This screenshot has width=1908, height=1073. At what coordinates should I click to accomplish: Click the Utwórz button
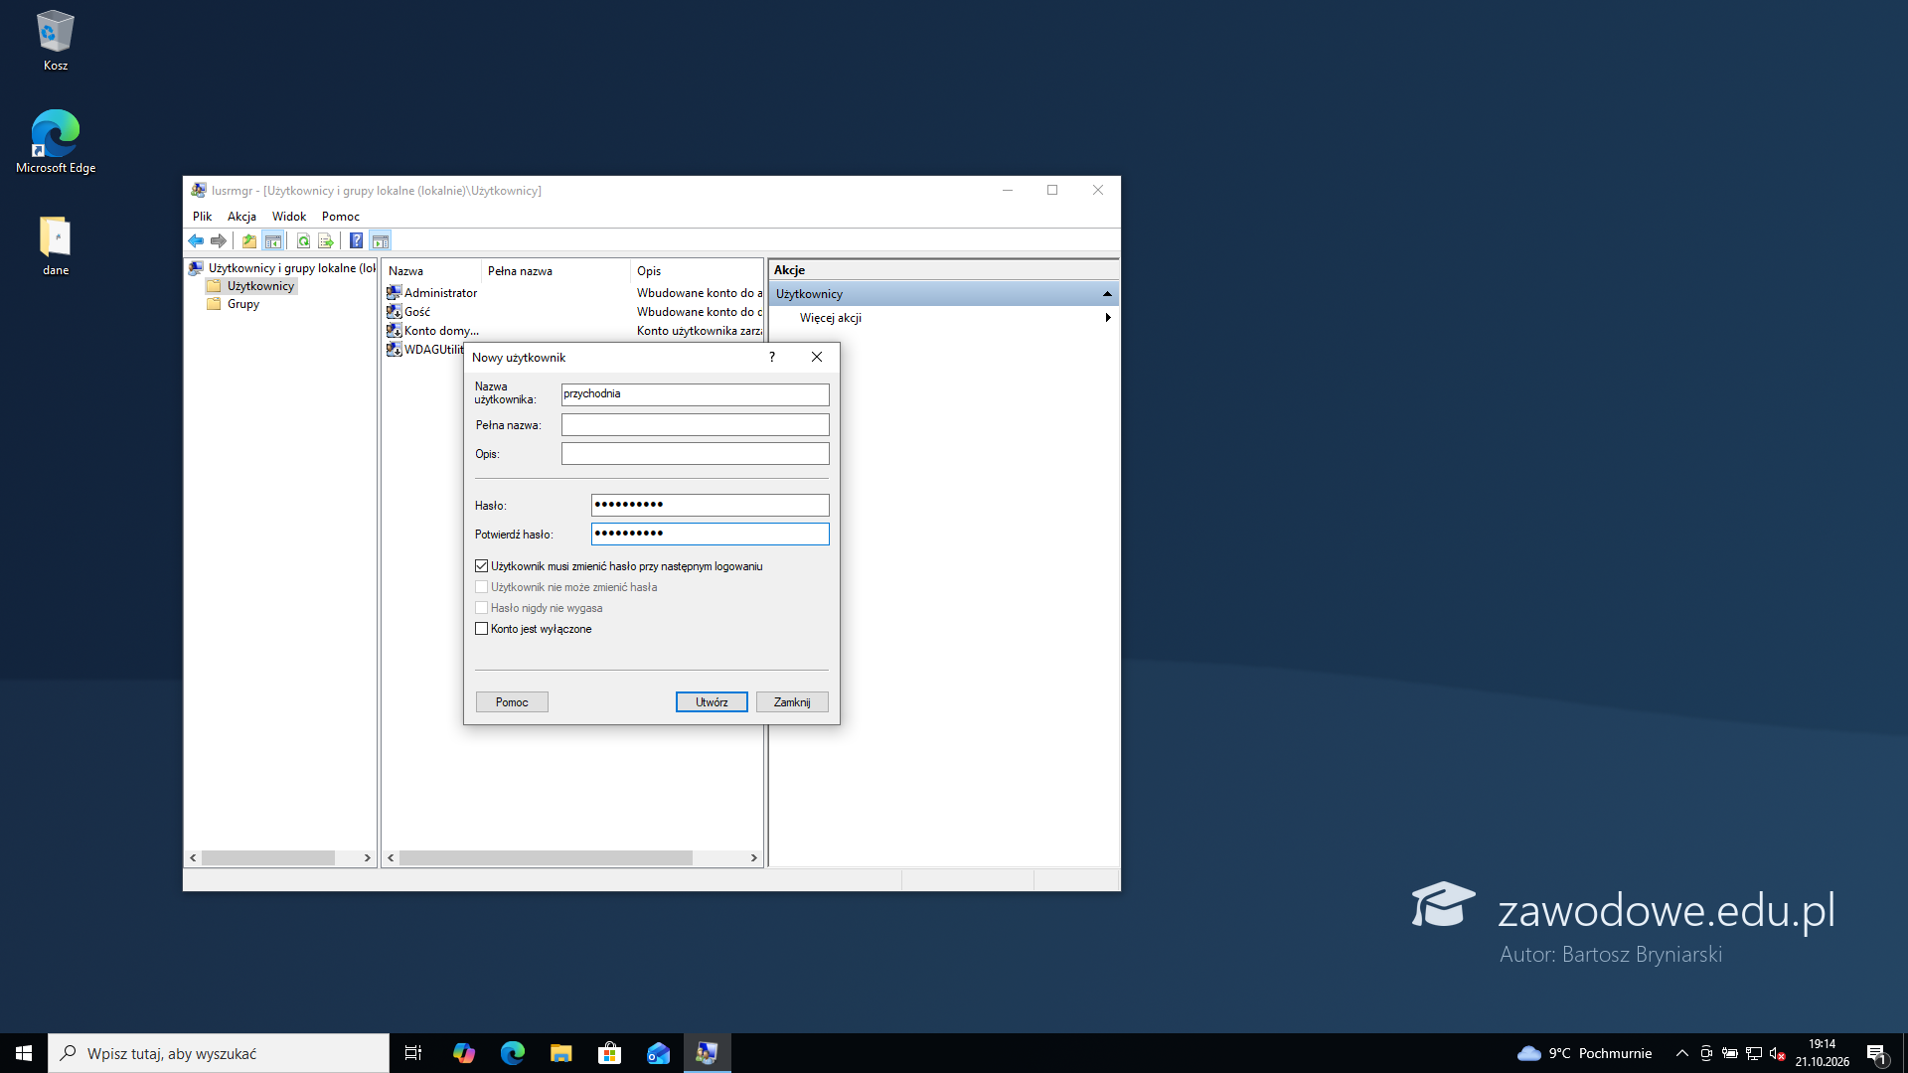[712, 702]
